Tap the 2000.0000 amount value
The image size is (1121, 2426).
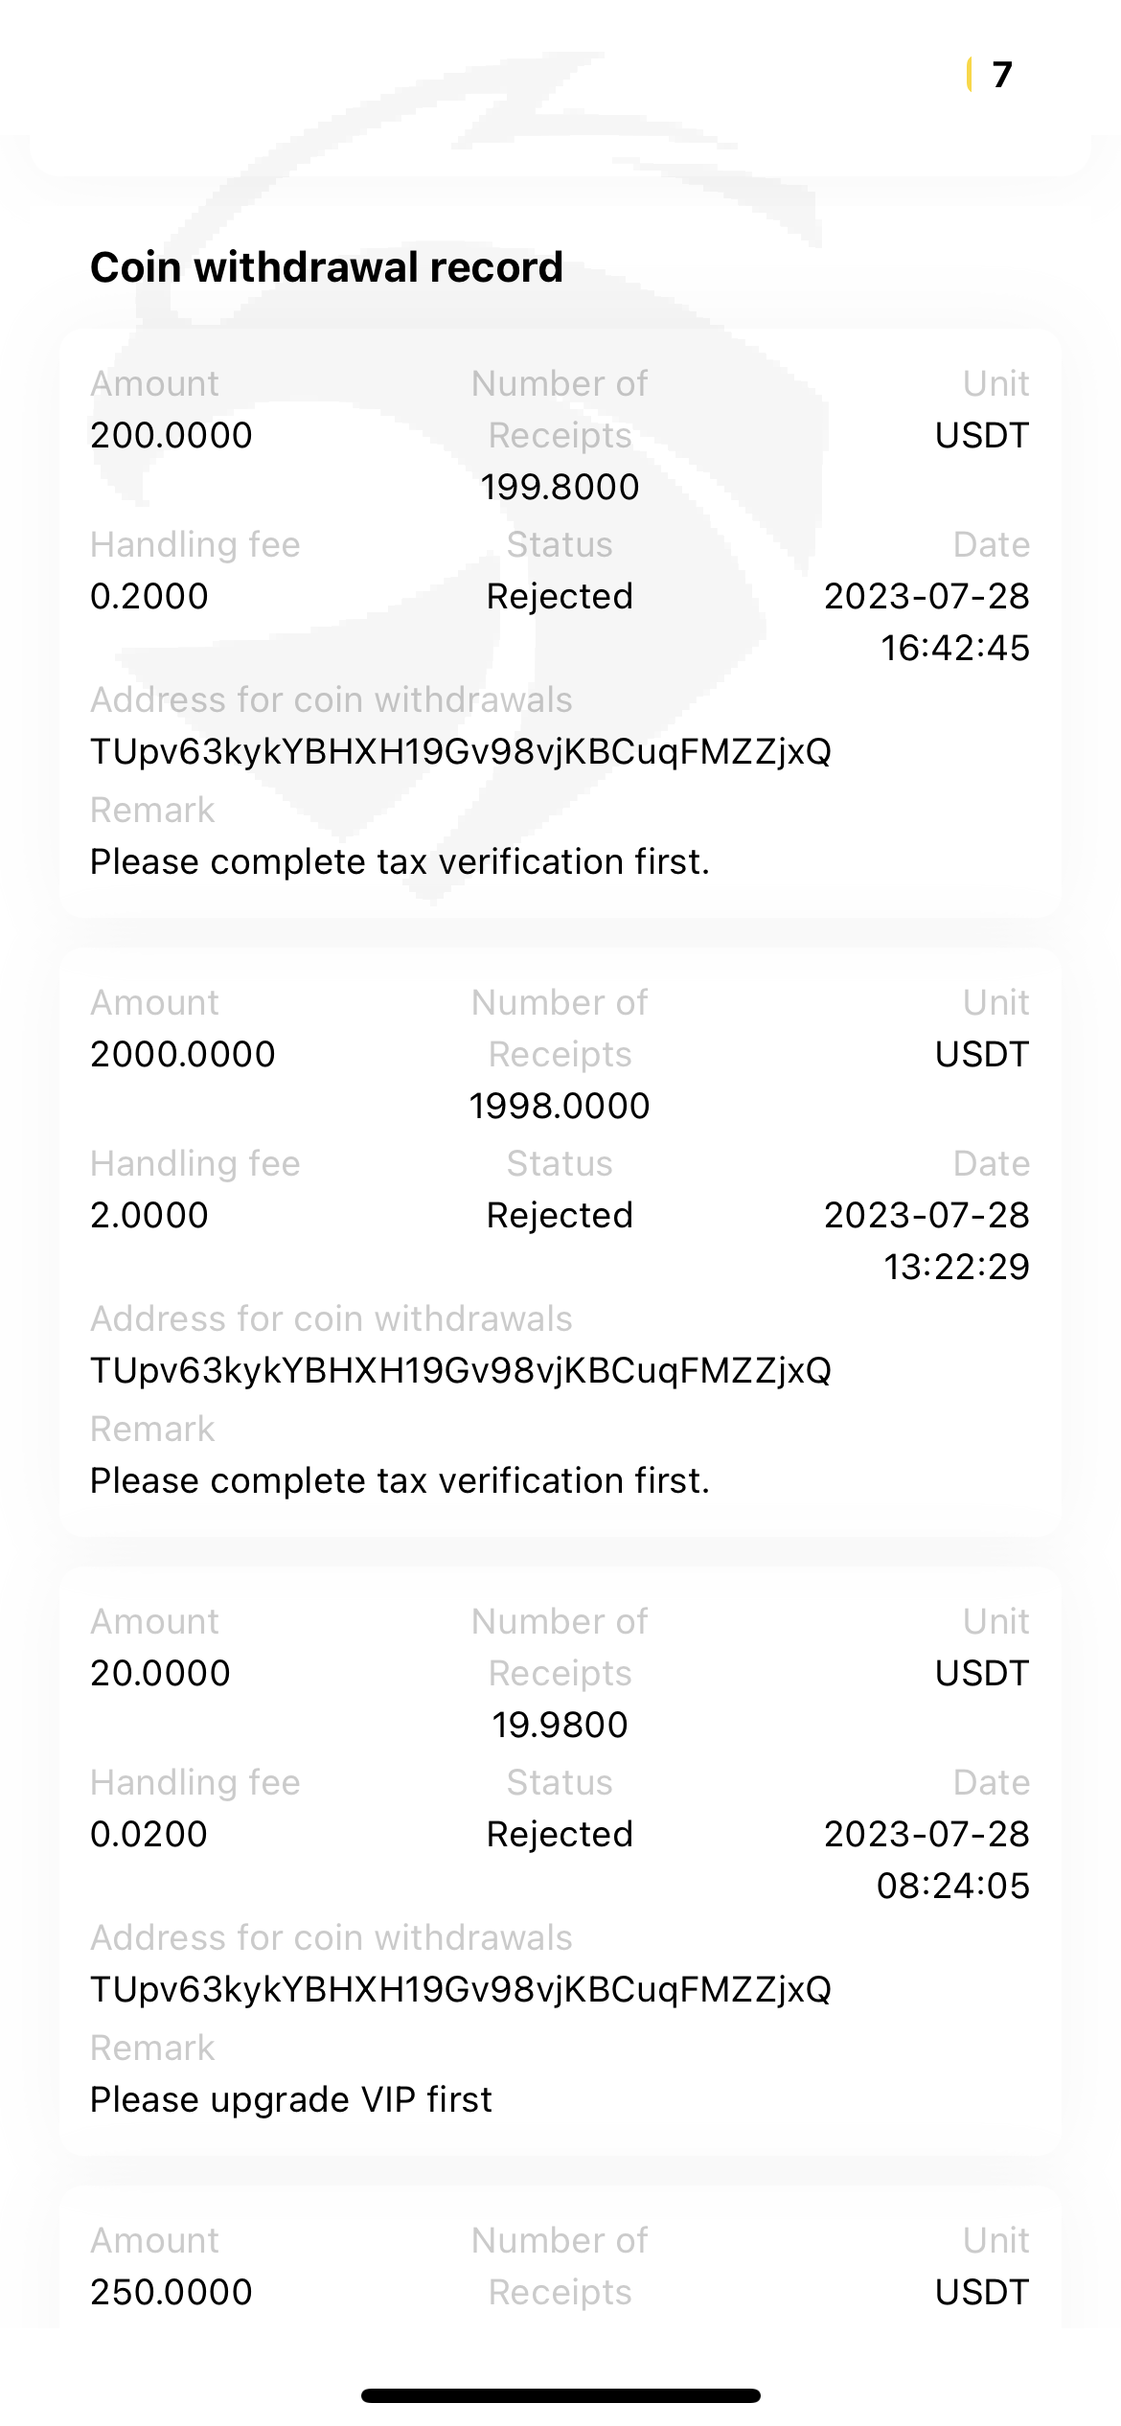point(183,1054)
